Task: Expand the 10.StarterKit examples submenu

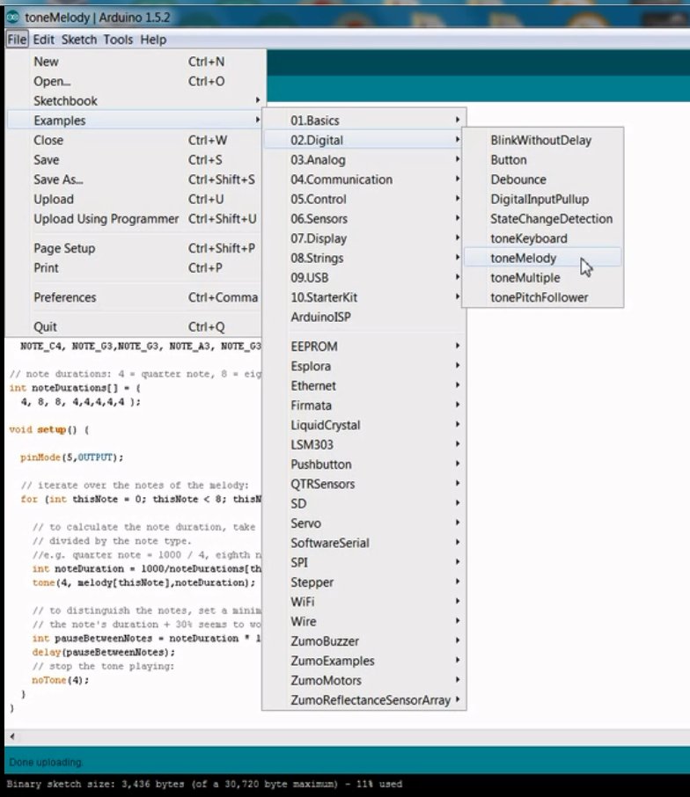Action: (x=364, y=297)
